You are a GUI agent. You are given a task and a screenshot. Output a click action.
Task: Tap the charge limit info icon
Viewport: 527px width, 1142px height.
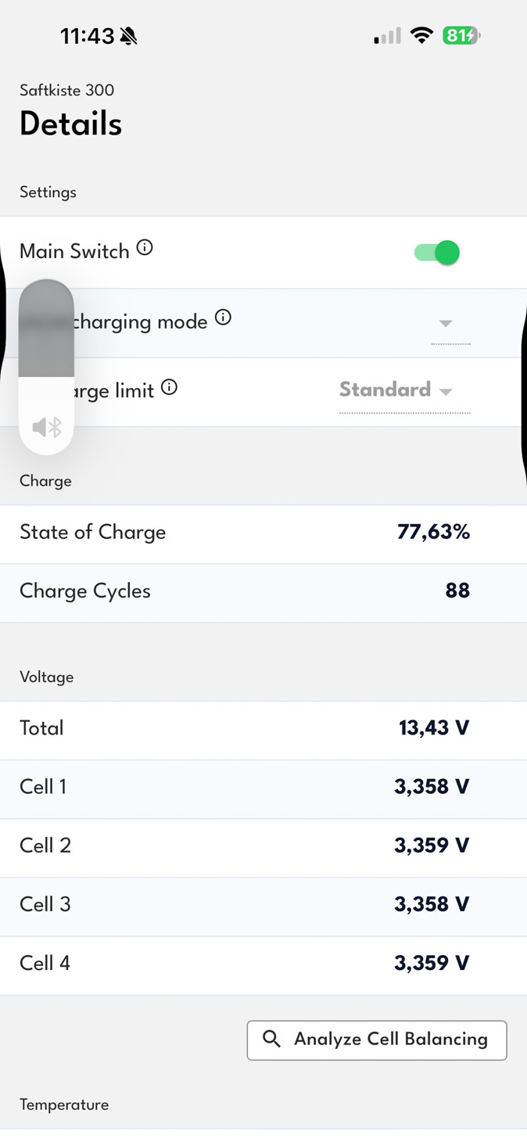tap(169, 387)
